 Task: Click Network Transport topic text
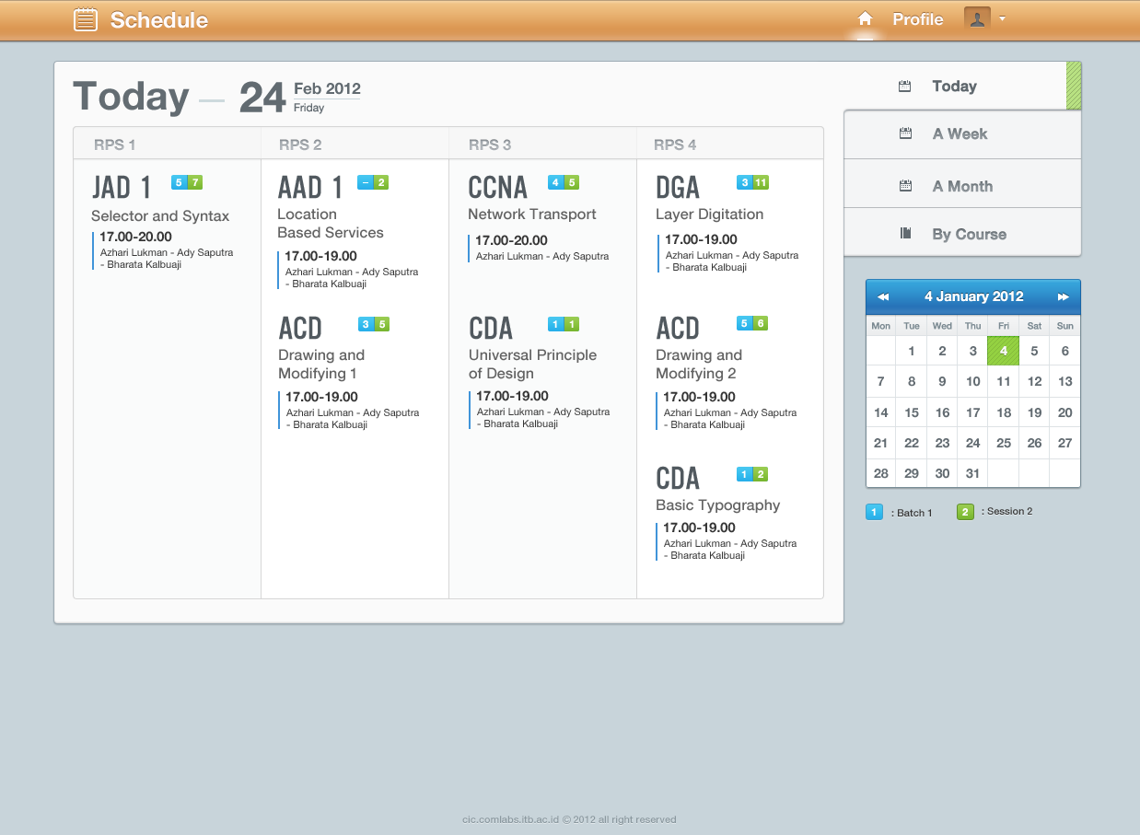point(532,215)
